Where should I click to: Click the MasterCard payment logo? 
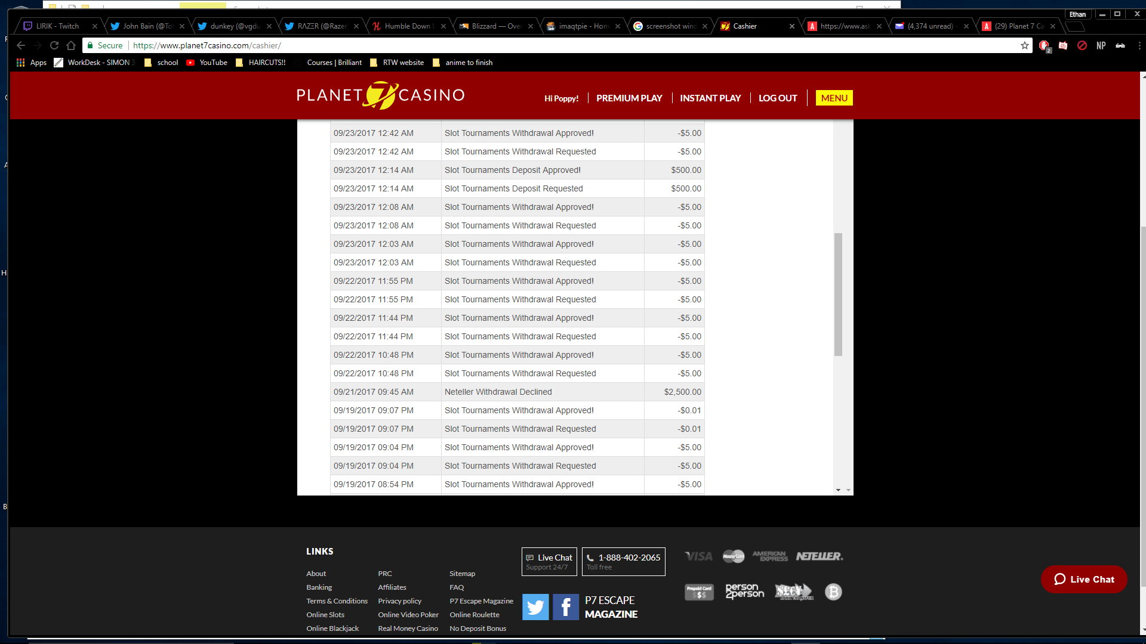(734, 556)
